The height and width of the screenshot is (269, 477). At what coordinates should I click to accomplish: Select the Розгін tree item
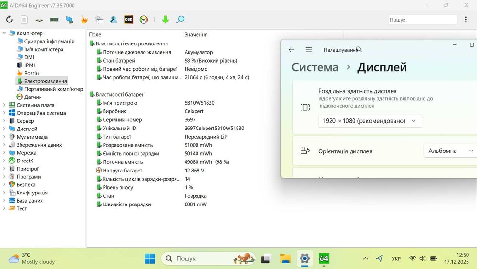31,73
